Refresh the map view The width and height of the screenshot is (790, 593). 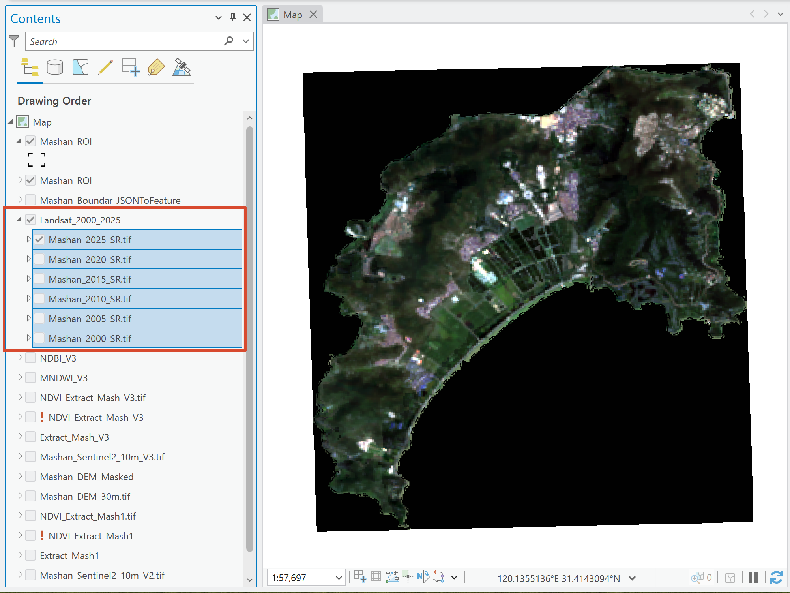pyautogui.click(x=776, y=577)
